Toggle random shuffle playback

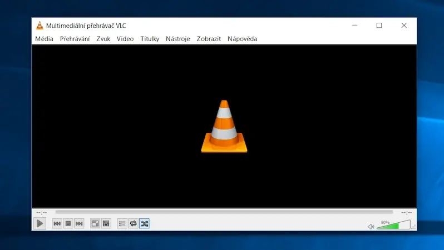coord(145,224)
